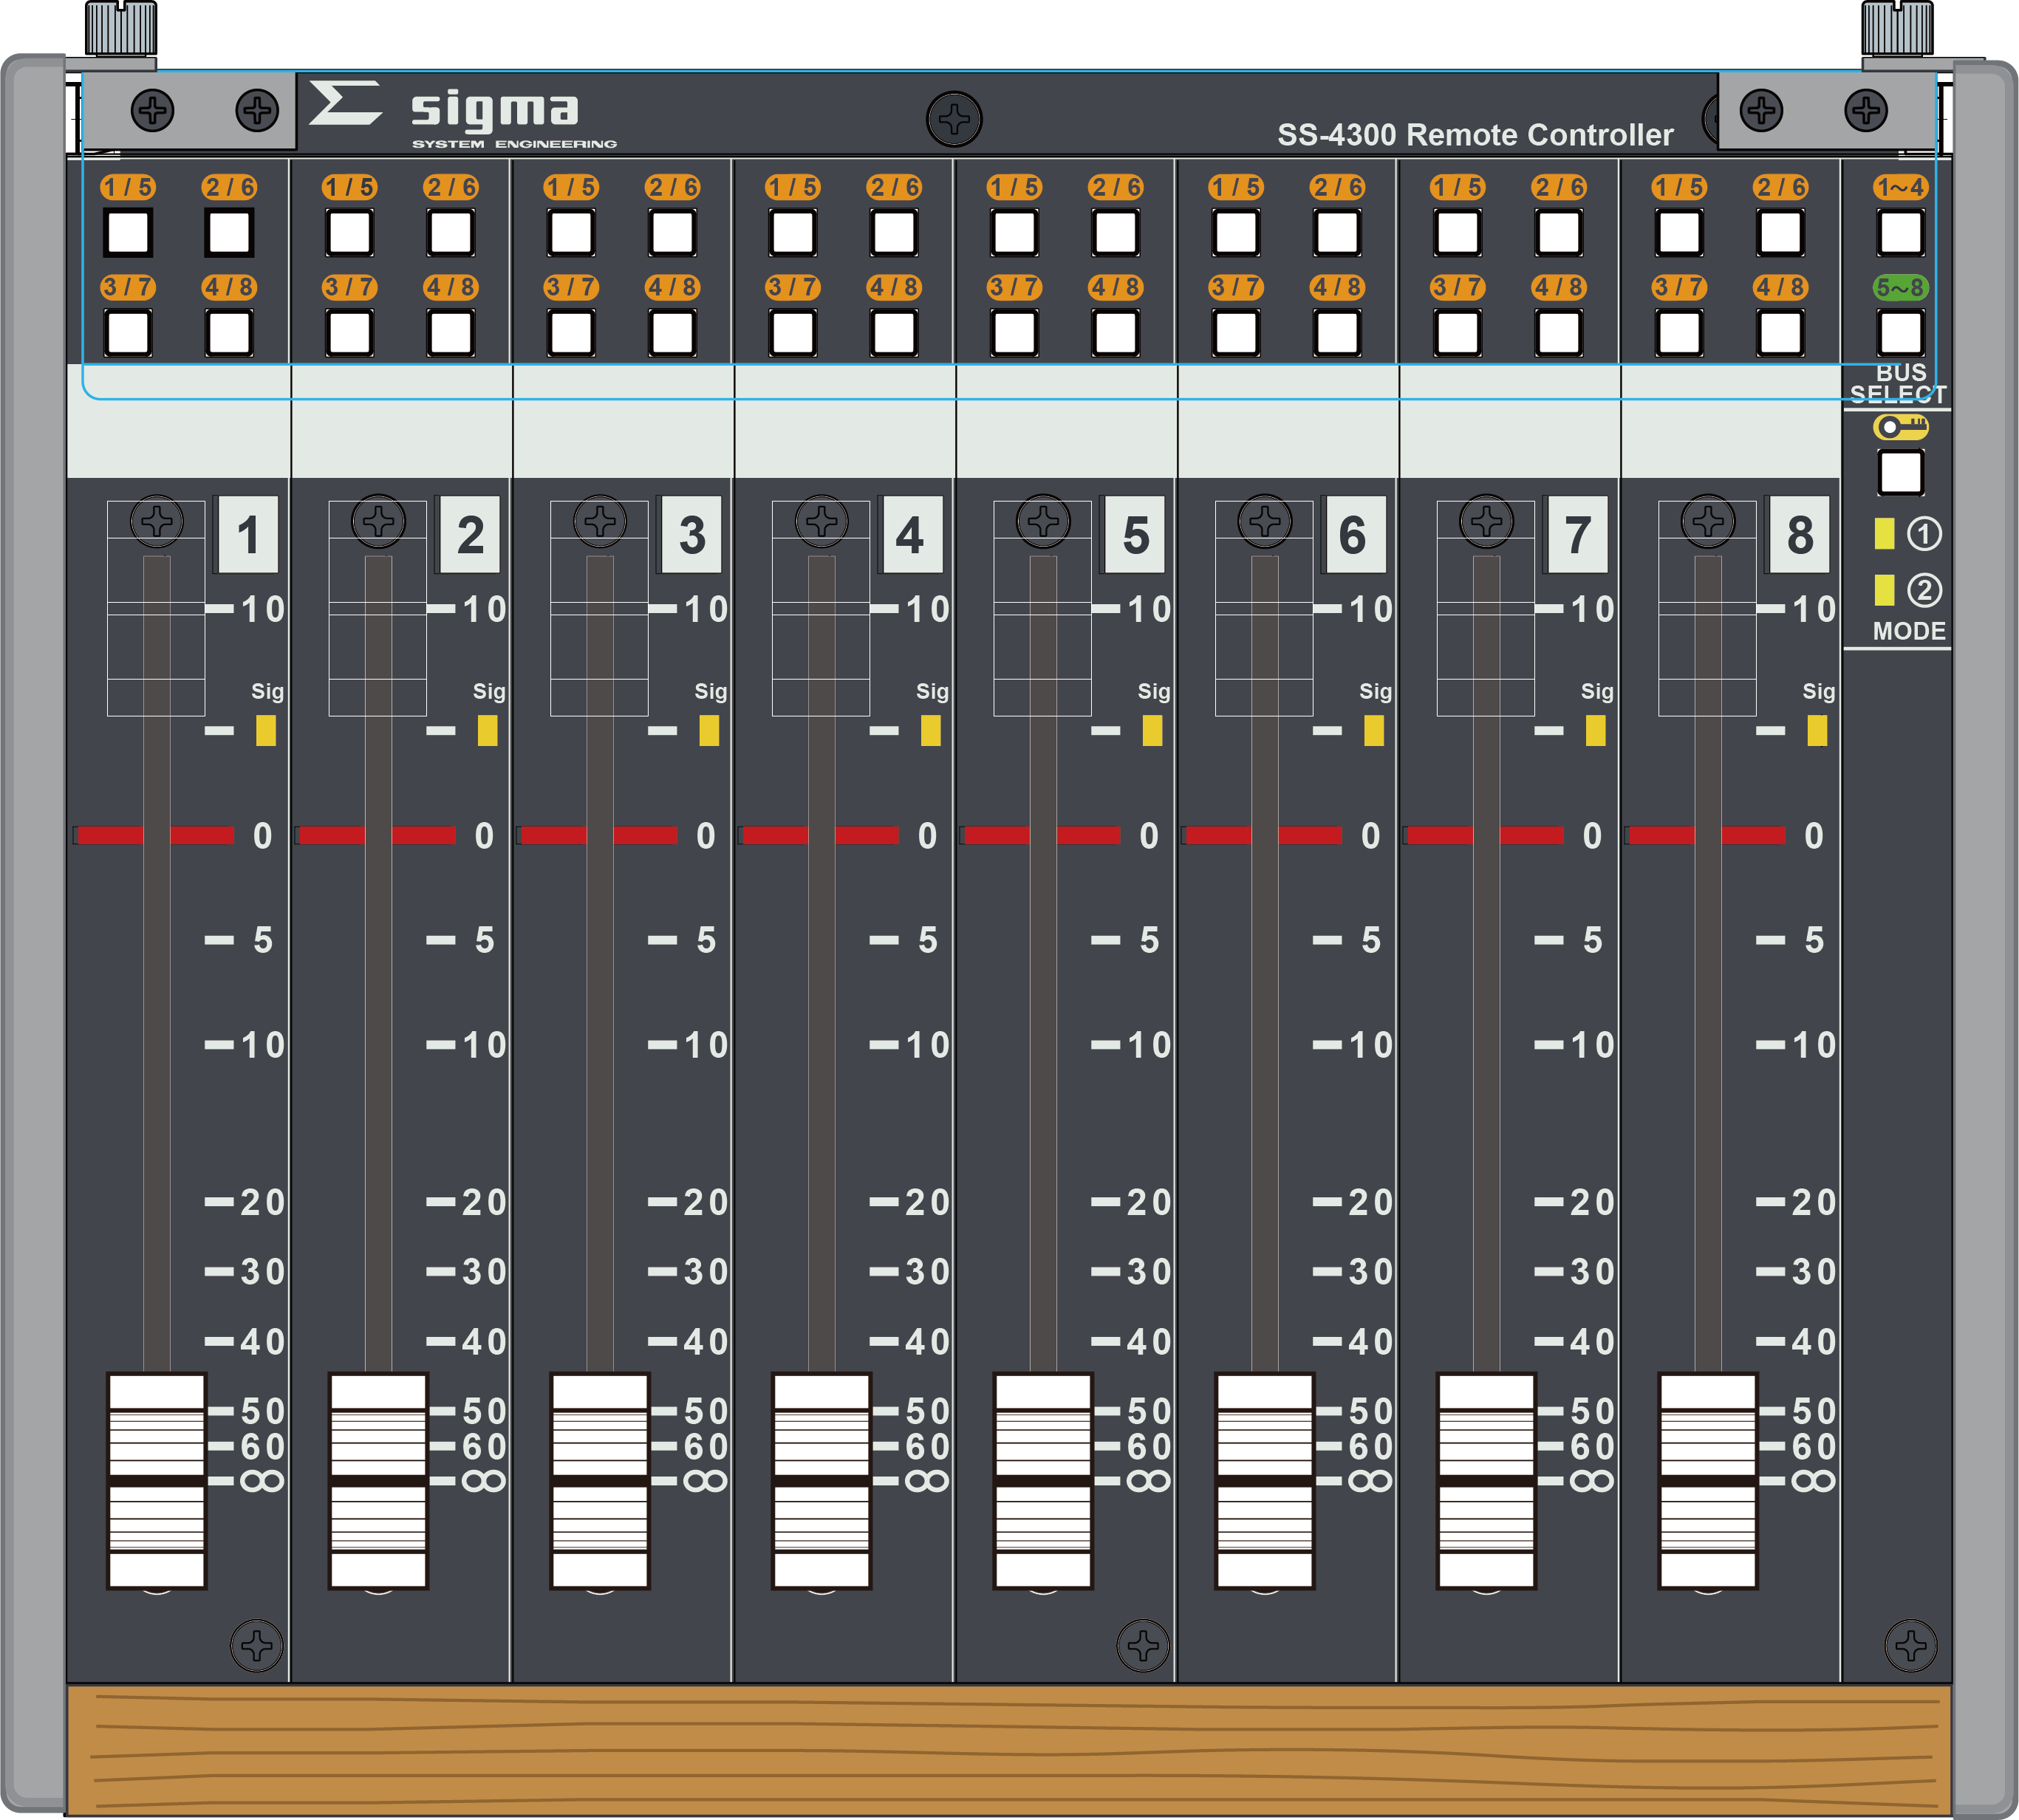Click channel 3 yellow Sig indicator
The image size is (2019, 1820).
coord(709,730)
